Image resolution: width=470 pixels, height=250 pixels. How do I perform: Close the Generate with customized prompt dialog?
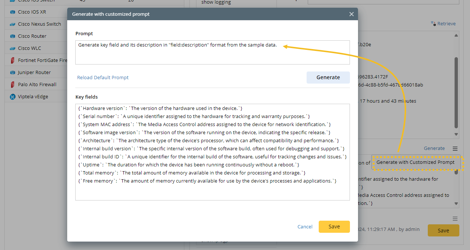coord(351,14)
